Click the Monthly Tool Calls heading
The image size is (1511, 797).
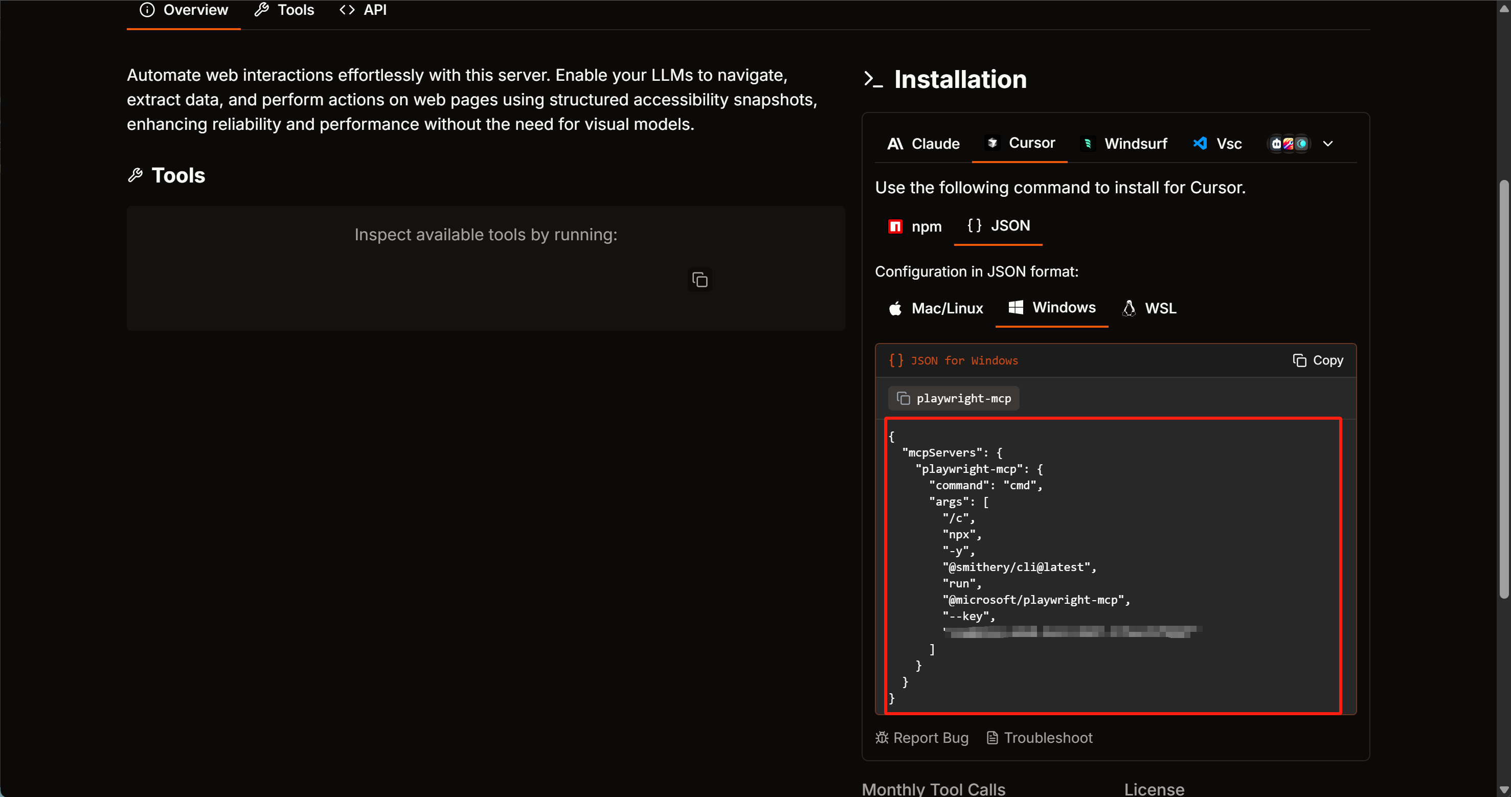coord(934,789)
